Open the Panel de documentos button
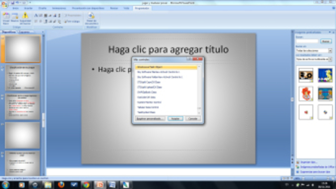 click(91, 18)
